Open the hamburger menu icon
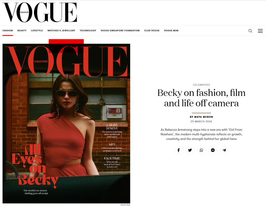 260,31
